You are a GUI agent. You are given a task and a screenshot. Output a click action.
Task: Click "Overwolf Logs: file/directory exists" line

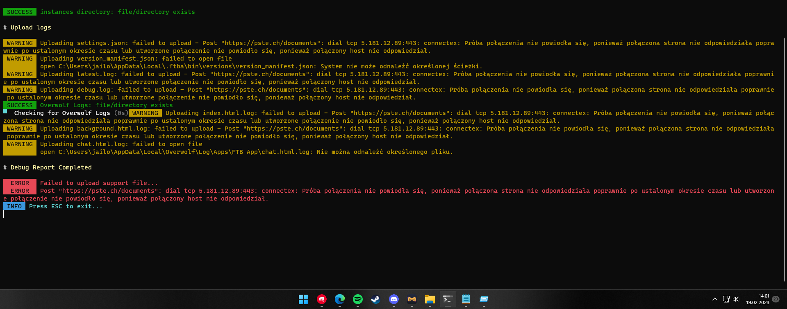[106, 105]
